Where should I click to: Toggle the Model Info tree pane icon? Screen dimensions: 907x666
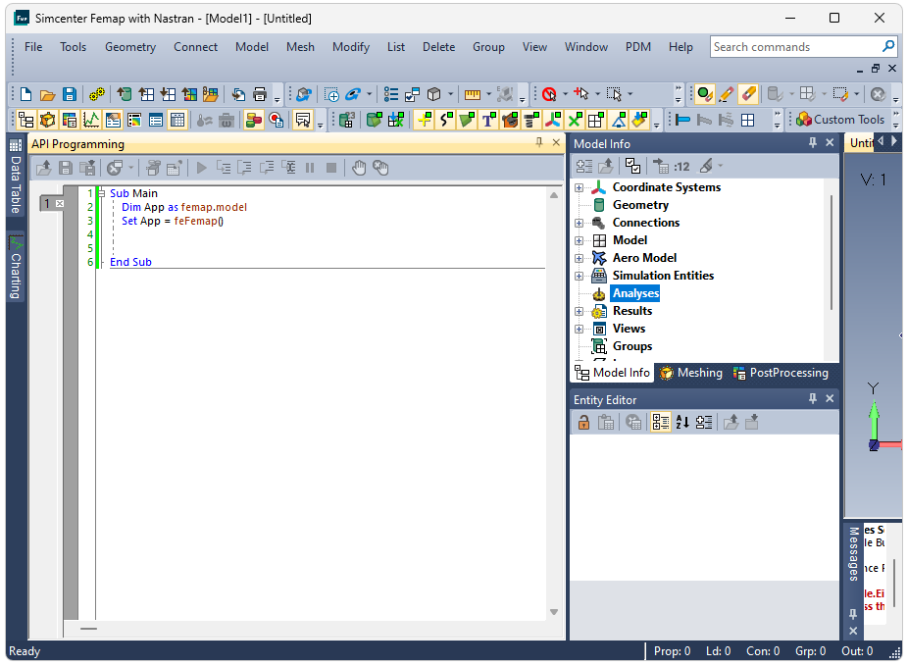25,120
